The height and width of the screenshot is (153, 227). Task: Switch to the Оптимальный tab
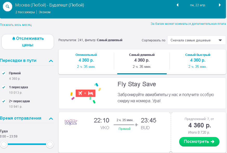click(86, 61)
